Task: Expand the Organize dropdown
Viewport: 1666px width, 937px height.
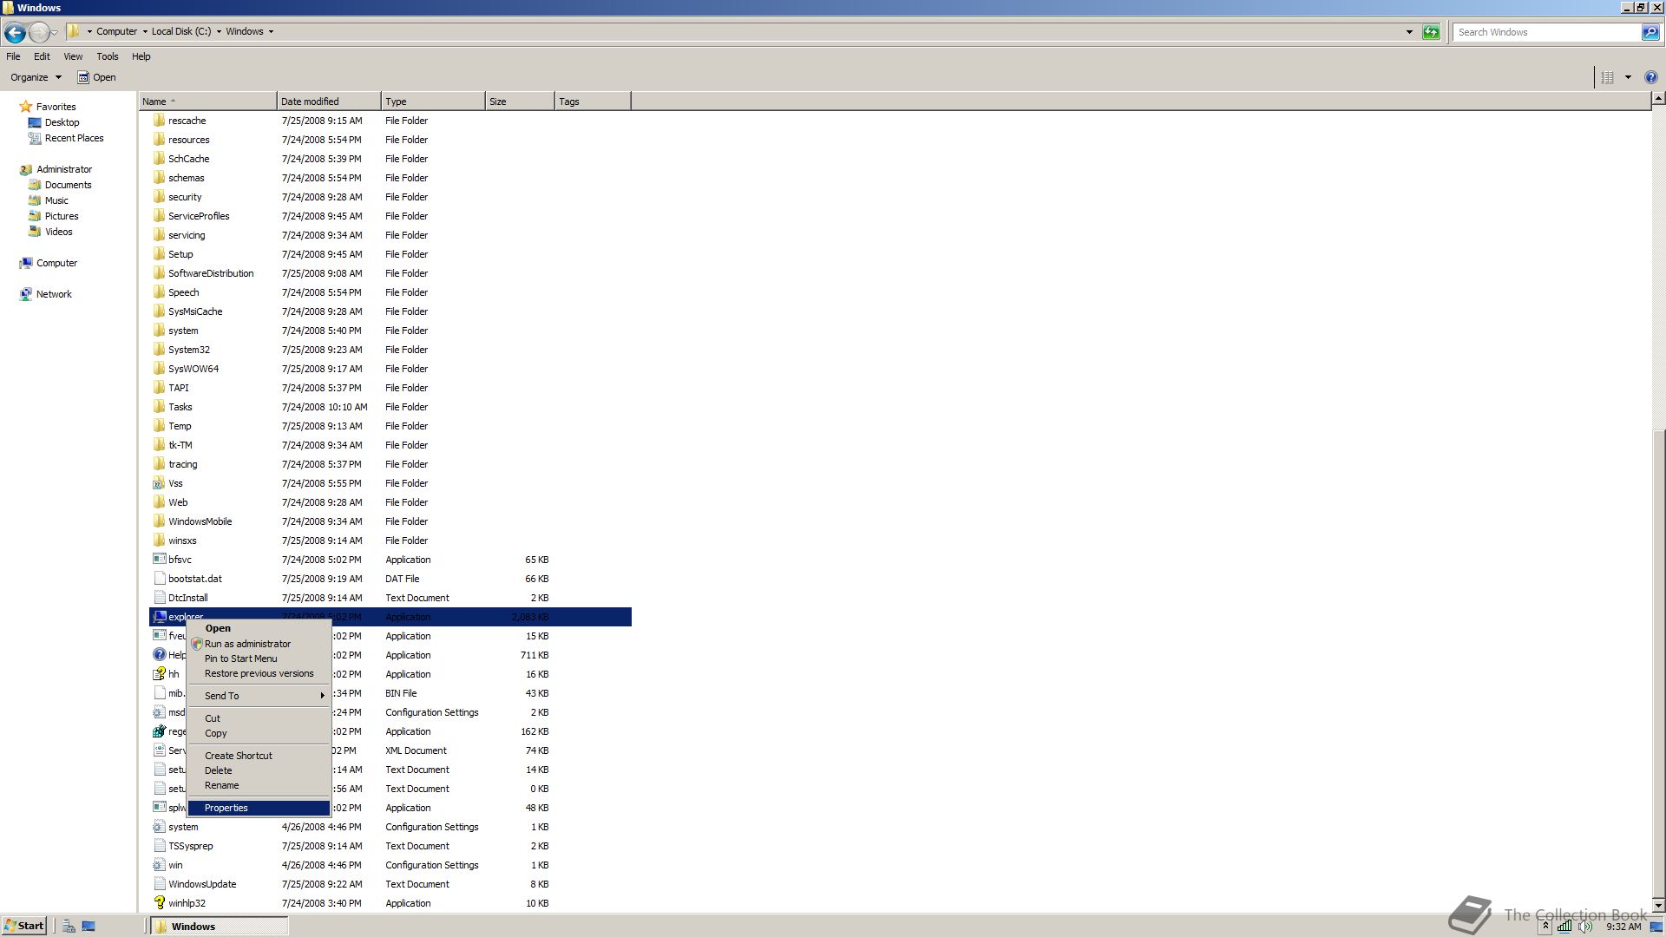Action: point(36,77)
